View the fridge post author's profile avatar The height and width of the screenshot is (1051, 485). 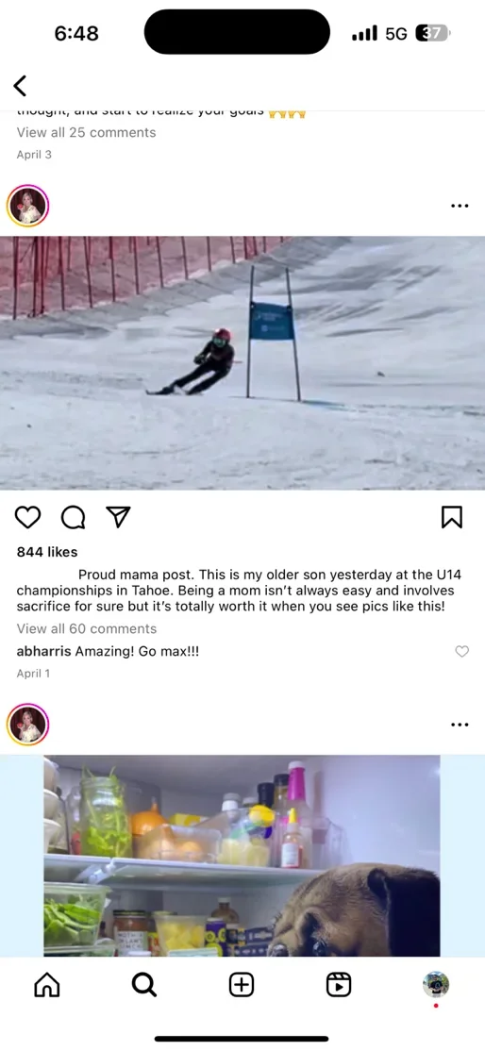[x=28, y=725]
